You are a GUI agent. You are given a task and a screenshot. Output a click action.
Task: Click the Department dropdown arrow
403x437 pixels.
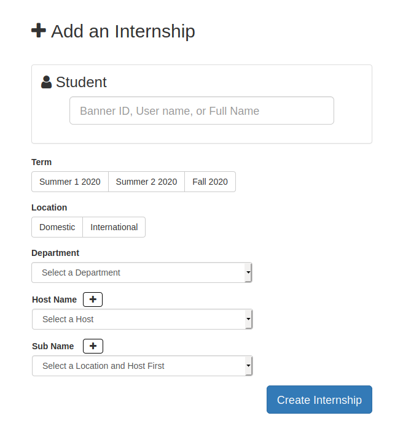click(248, 273)
